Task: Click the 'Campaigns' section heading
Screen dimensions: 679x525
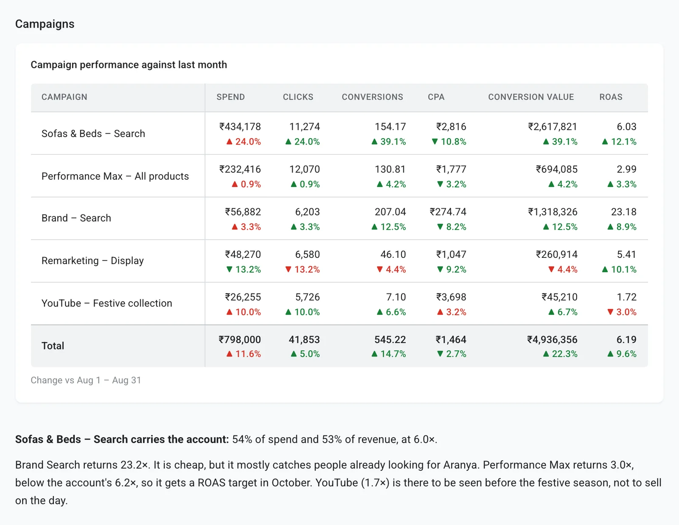Action: pyautogui.click(x=45, y=24)
